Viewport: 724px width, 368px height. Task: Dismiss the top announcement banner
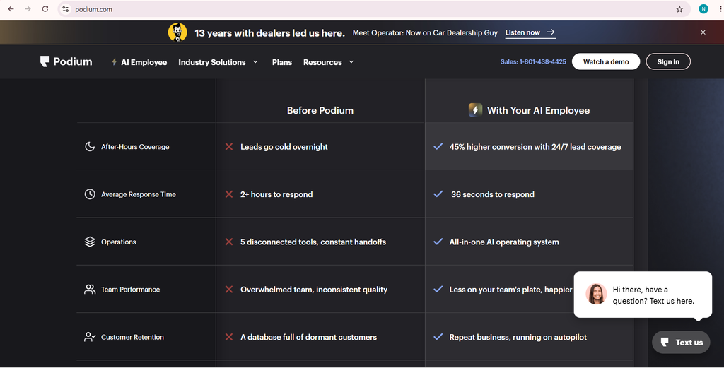pyautogui.click(x=703, y=32)
